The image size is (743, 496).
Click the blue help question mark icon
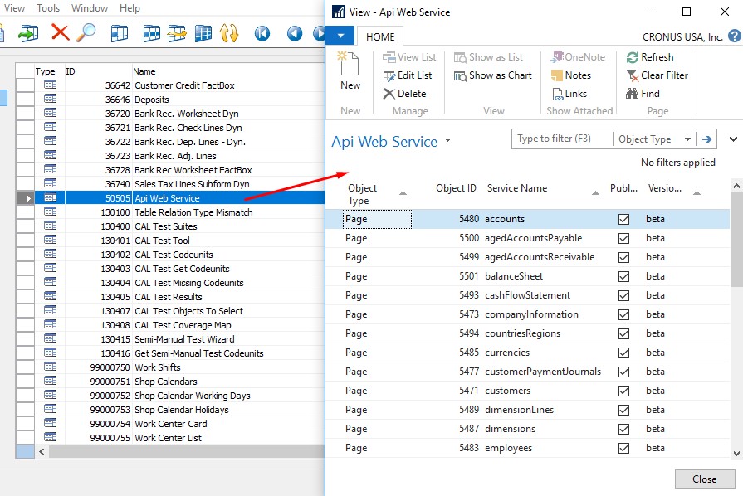[735, 36]
